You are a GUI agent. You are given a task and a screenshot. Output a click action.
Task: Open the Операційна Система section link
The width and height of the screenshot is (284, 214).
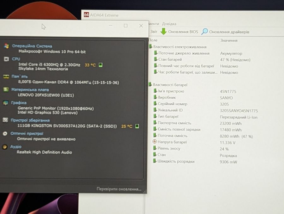coord(32,46)
